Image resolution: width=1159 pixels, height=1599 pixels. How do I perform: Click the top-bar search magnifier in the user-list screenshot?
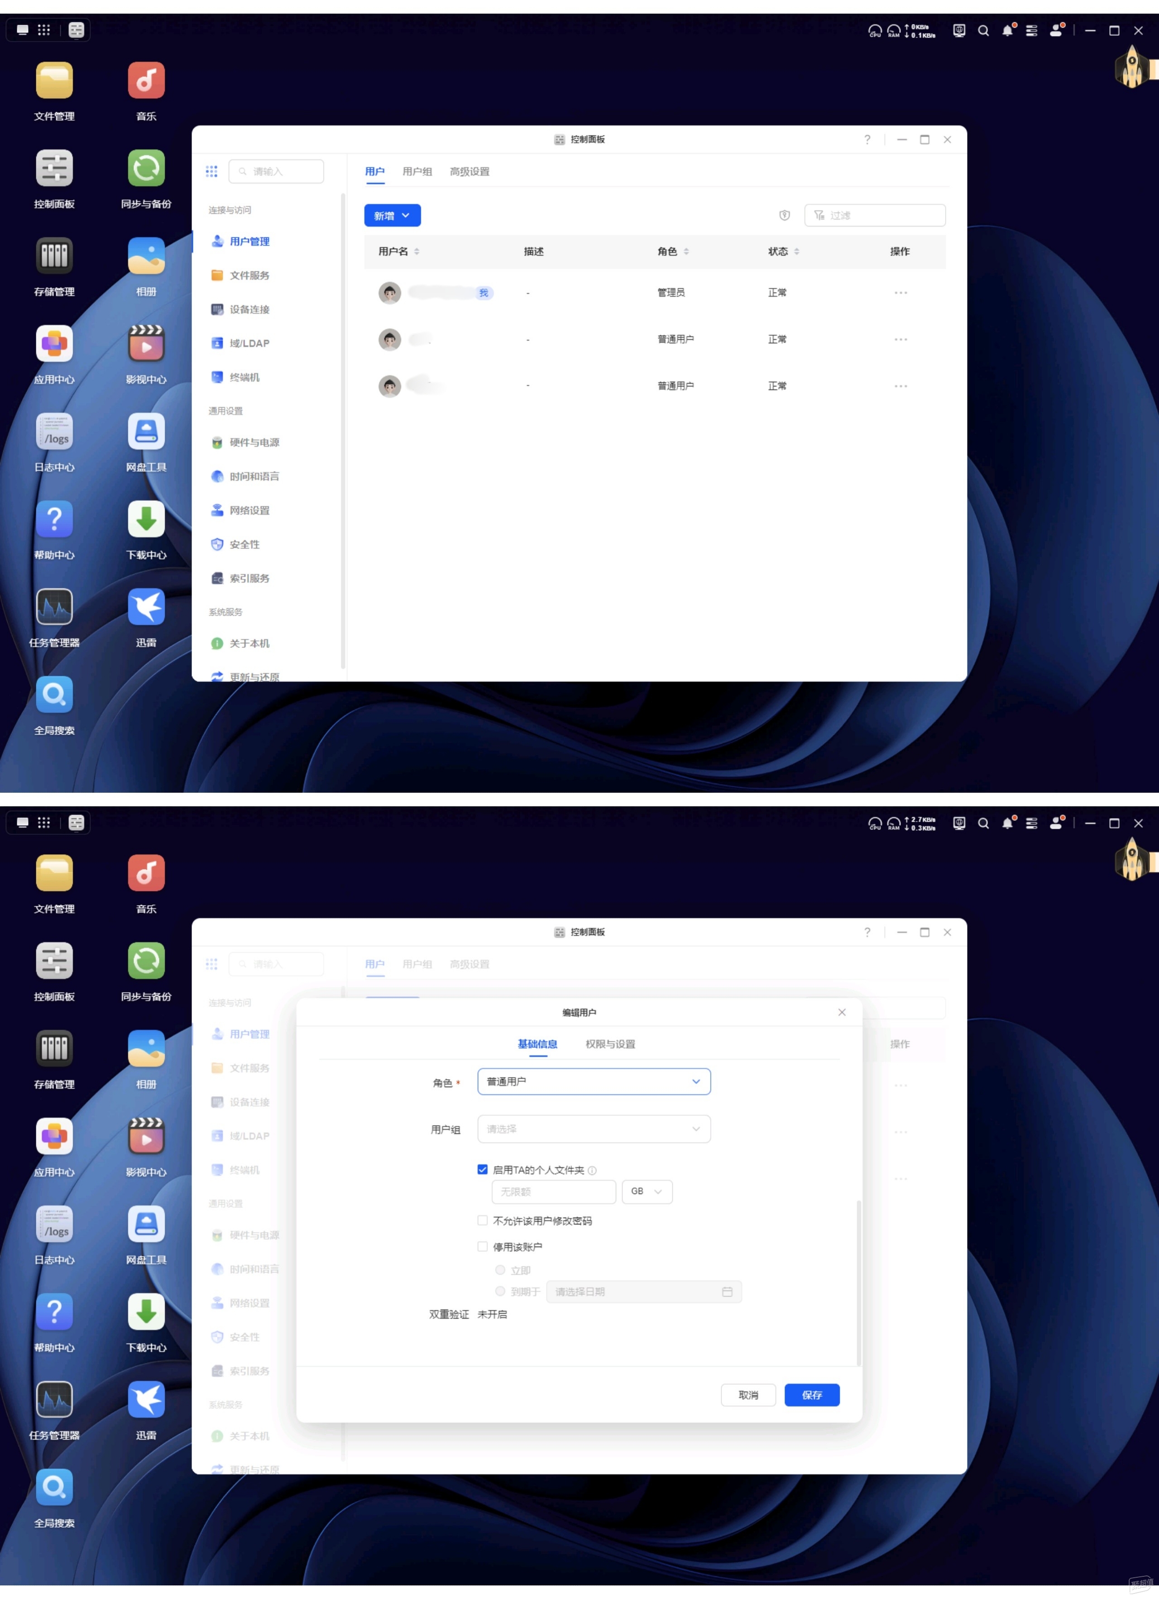pos(983,30)
